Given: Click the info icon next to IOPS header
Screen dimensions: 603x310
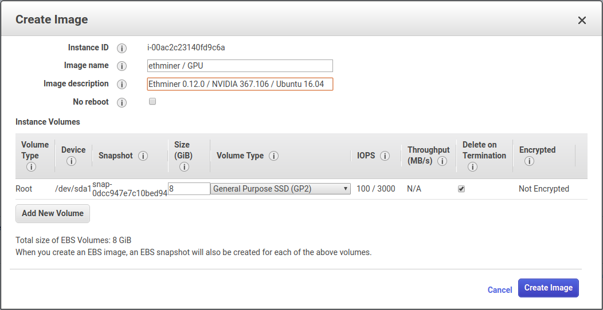Looking at the screenshot, I should click(x=385, y=156).
